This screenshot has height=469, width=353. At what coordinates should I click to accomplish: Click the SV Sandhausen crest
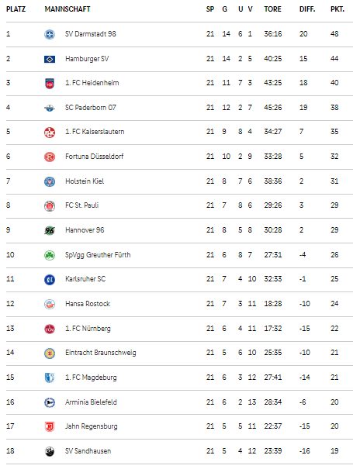tap(50, 451)
